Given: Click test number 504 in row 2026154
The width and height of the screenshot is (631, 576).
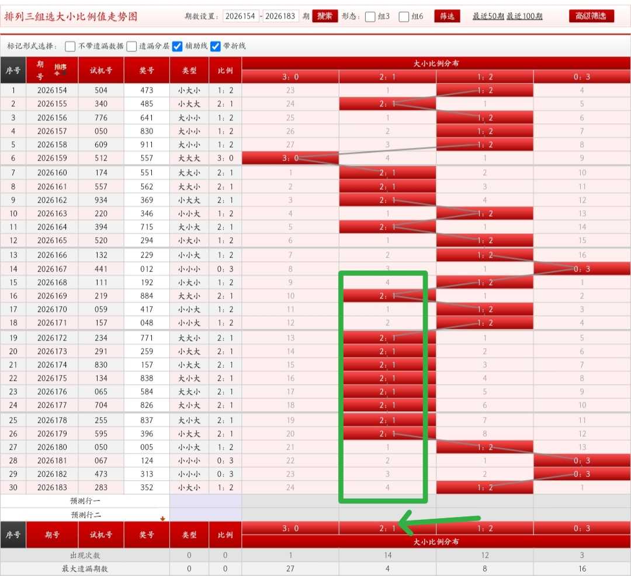Looking at the screenshot, I should [x=101, y=91].
